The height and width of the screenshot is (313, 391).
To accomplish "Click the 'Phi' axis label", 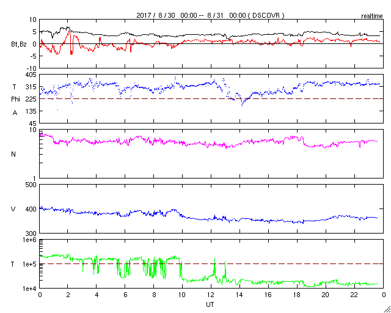I will click(x=15, y=99).
